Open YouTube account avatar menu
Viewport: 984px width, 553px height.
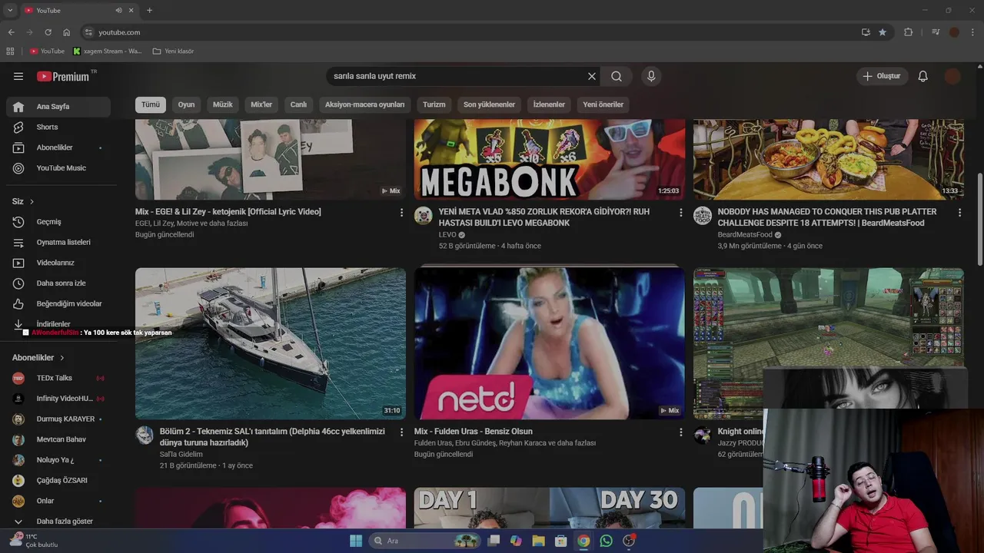pyautogui.click(x=952, y=76)
